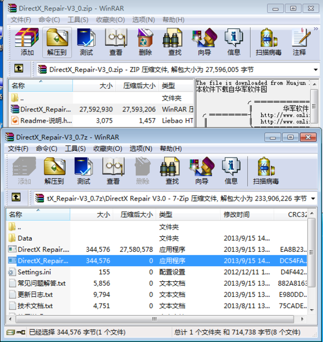Open the Tools (工具) menu in the 7z window
The height and width of the screenshot is (342, 323).
(75, 149)
